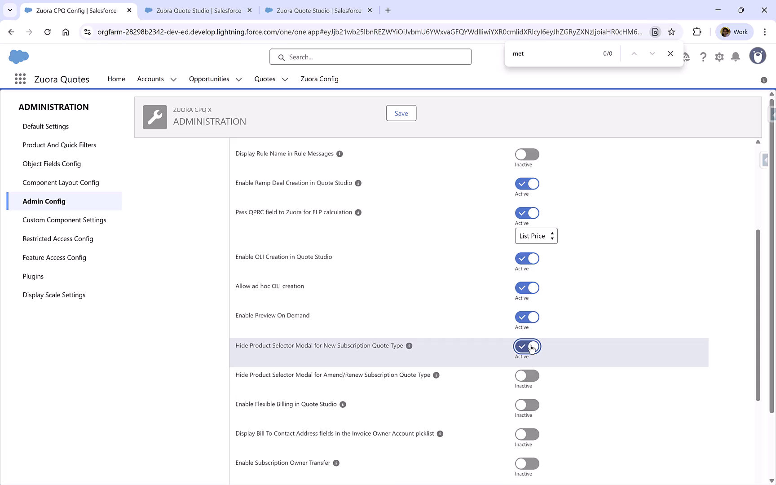Open the Salesforce App Launcher waffle icon

[20, 79]
